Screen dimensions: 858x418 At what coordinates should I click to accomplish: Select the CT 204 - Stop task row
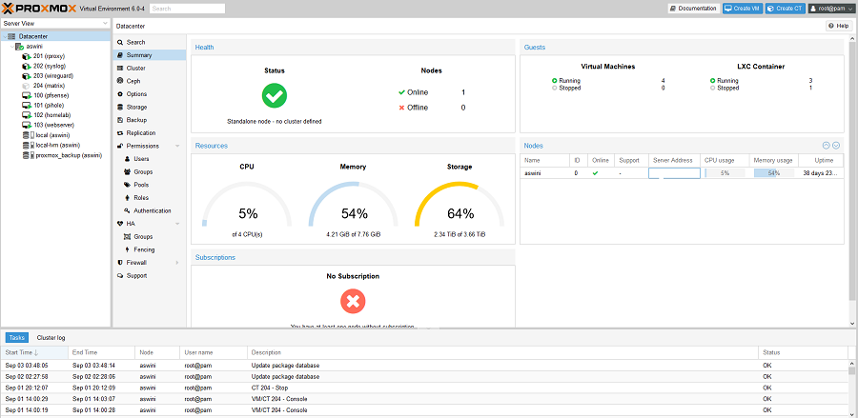[x=424, y=388]
